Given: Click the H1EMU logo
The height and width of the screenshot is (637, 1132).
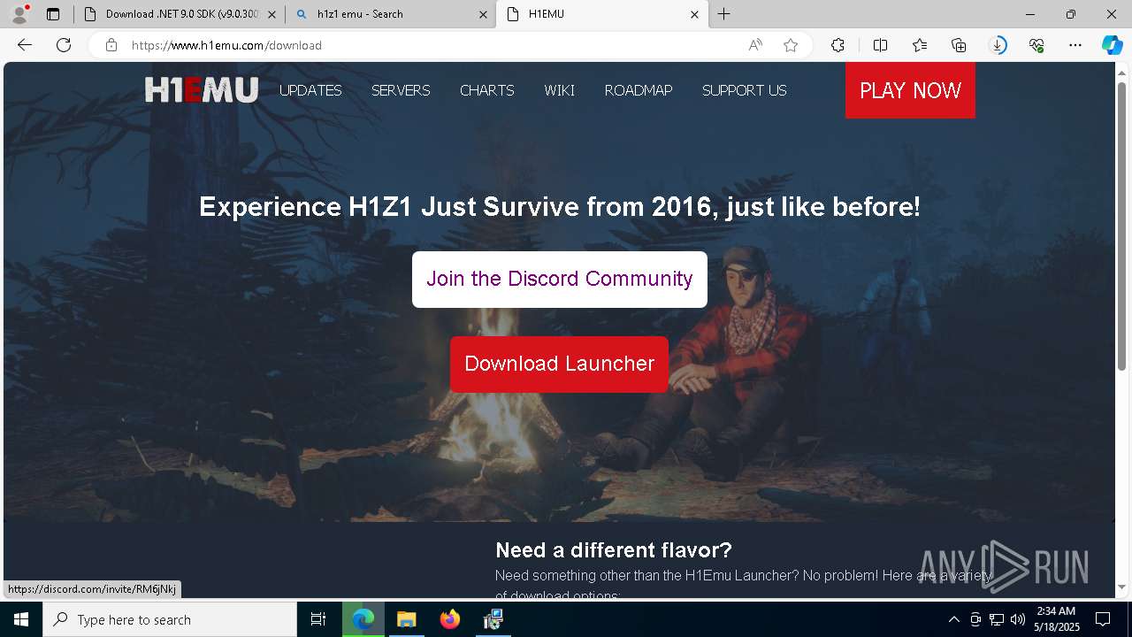Looking at the screenshot, I should click(202, 90).
